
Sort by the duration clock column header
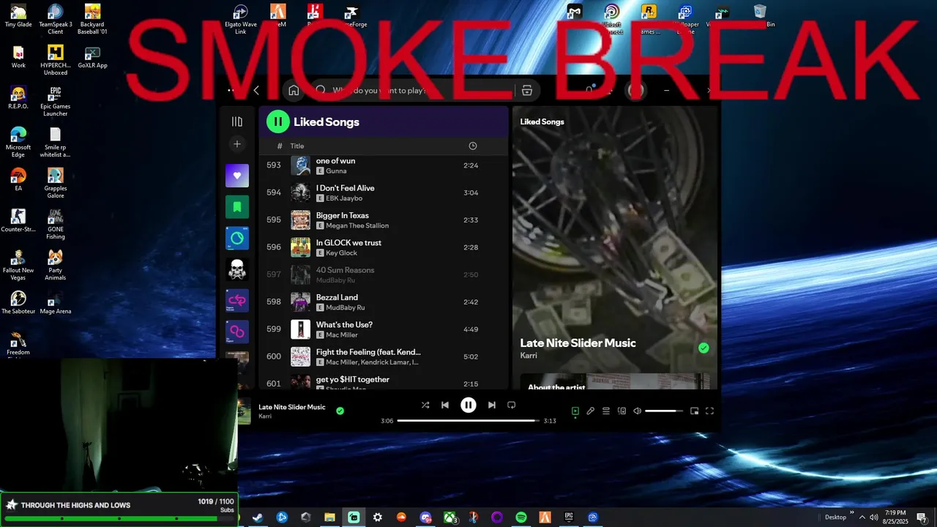473,146
